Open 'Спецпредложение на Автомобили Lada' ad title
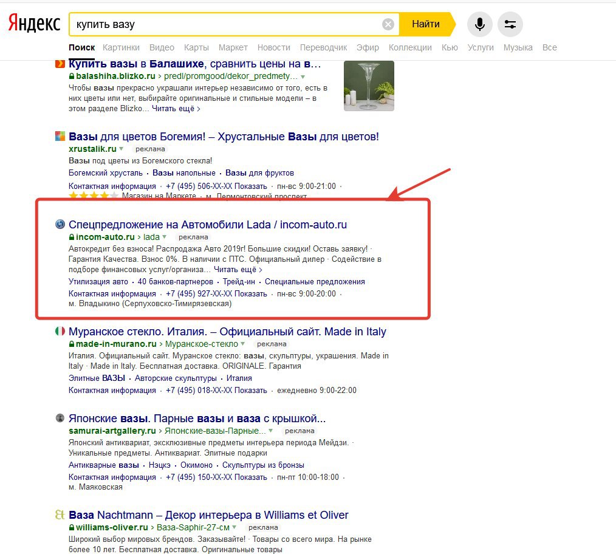This screenshot has width=616, height=554. coord(208,225)
